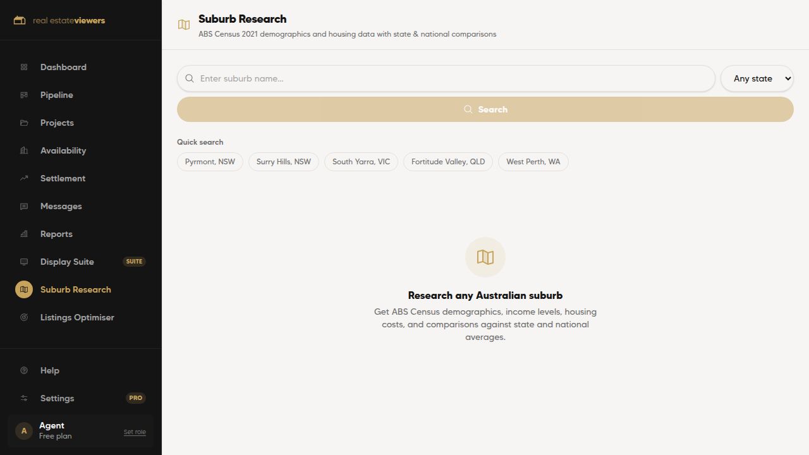Select West Perth, WA chip
Viewport: 809px width, 455px height.
(533, 162)
